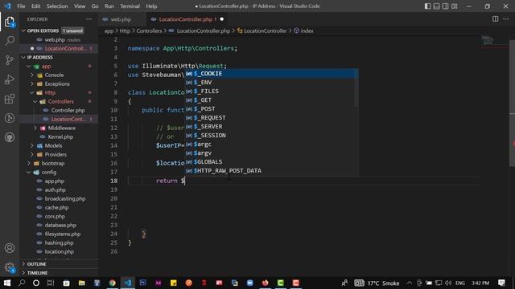Screen dimensions: 515x289
Task: Open the View menu
Action: 80,6
